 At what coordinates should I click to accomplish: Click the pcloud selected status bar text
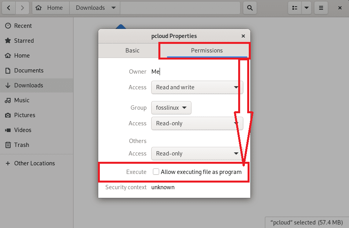307,223
